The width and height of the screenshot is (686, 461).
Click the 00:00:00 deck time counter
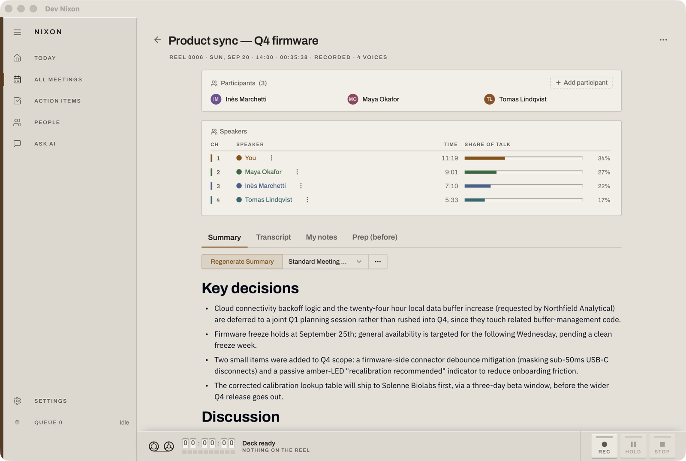pos(208,443)
